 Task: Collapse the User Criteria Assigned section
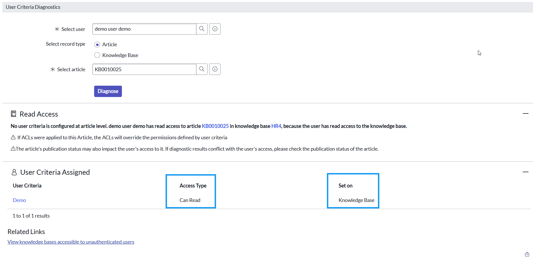pyautogui.click(x=525, y=172)
